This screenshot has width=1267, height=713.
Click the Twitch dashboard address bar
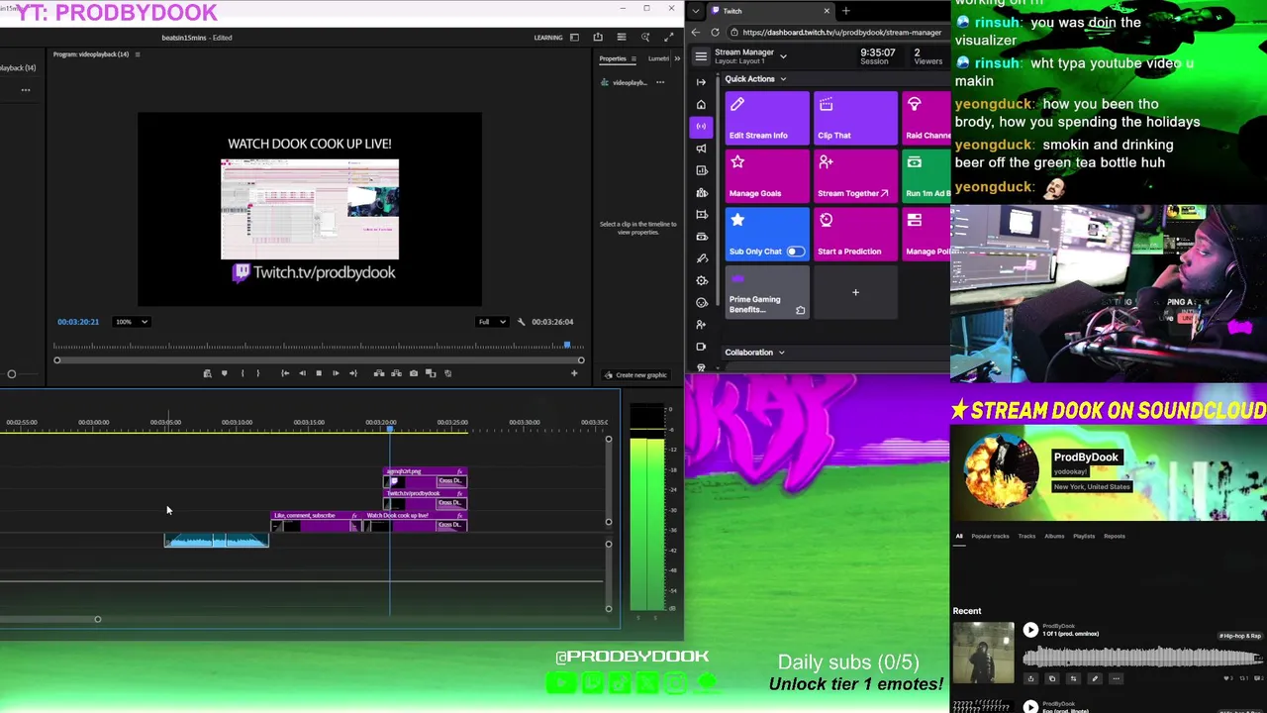[841, 32]
